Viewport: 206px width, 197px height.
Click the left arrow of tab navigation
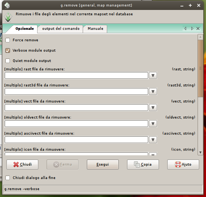click(185, 28)
